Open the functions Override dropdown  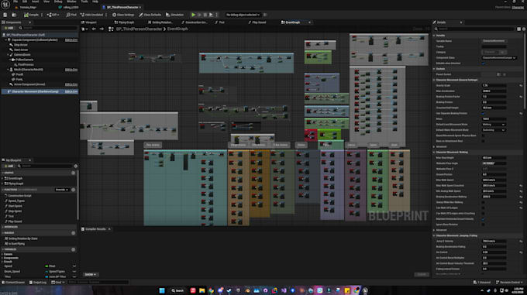tap(62, 190)
